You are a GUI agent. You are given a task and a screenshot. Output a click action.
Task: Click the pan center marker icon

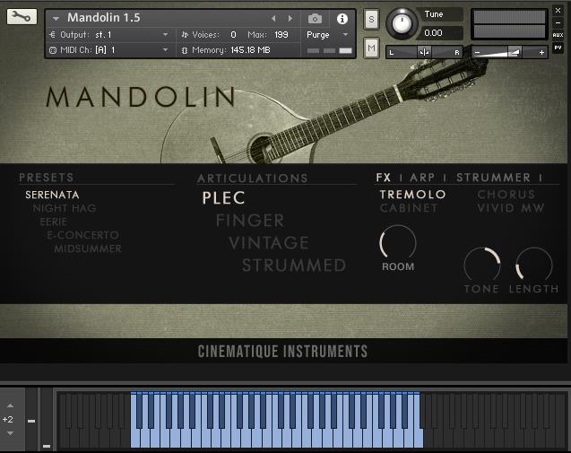point(424,53)
